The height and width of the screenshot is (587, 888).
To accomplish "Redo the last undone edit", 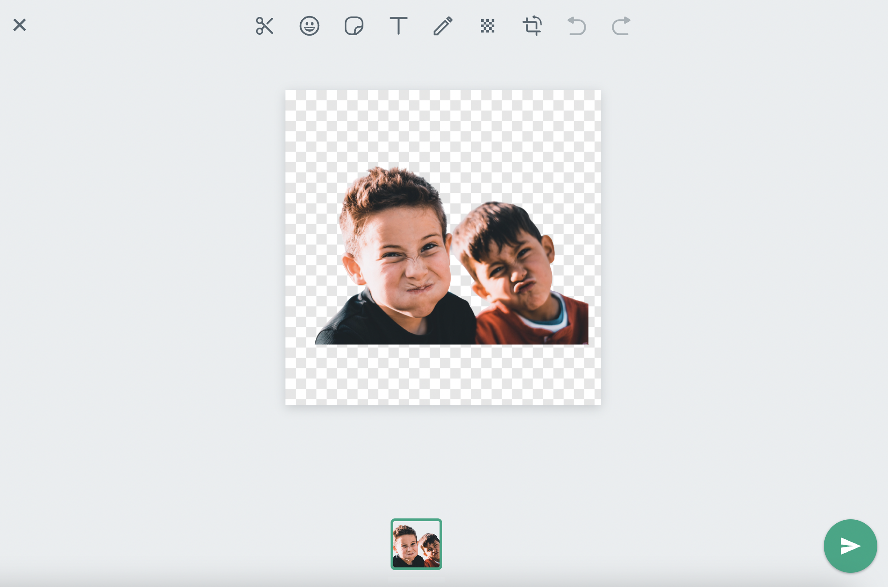I will 620,26.
